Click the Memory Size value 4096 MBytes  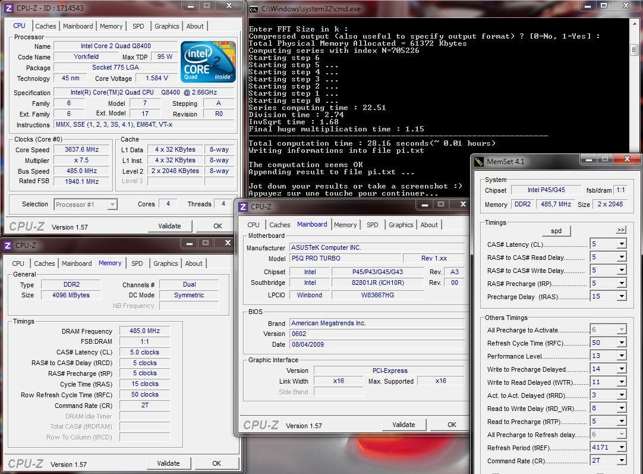tap(71, 295)
